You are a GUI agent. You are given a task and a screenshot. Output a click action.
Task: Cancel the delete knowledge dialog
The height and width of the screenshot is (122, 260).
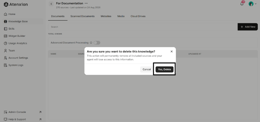pos(147,69)
